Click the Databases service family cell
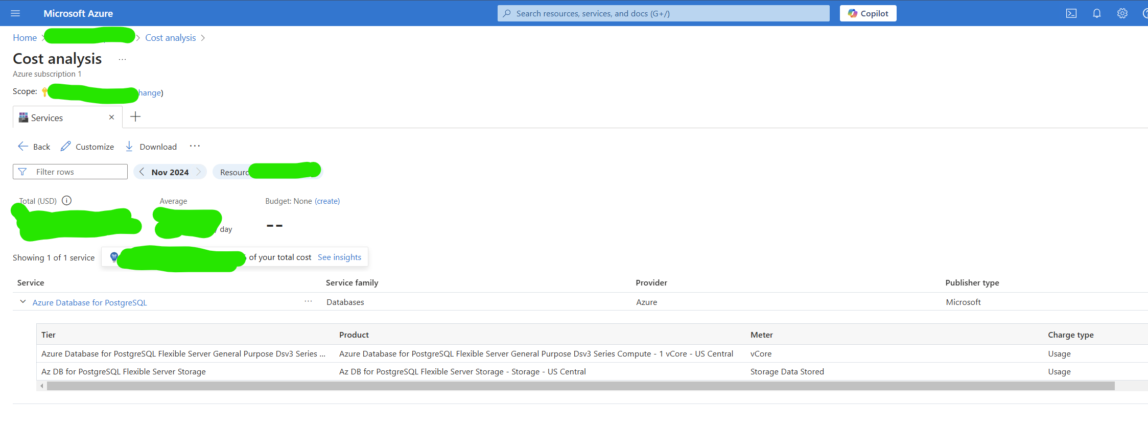The width and height of the screenshot is (1148, 427). click(345, 302)
